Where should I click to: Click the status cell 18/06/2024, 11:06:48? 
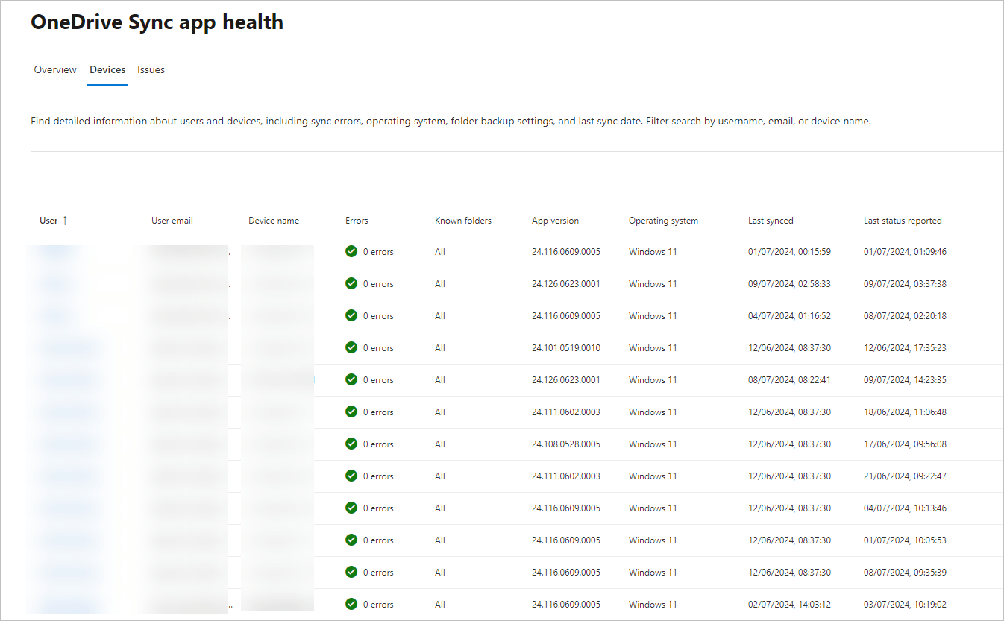coord(905,412)
